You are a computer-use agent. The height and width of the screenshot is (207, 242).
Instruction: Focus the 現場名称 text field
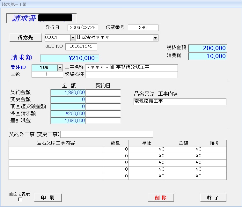coord(131,74)
